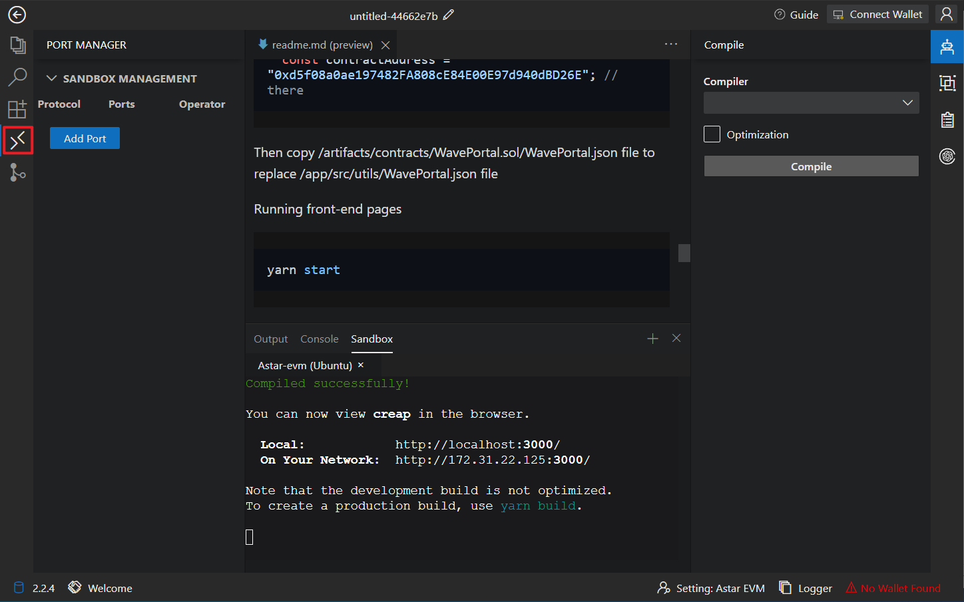Open the file explorer sidebar icon
Image resolution: width=964 pixels, height=602 pixels.
(x=17, y=45)
